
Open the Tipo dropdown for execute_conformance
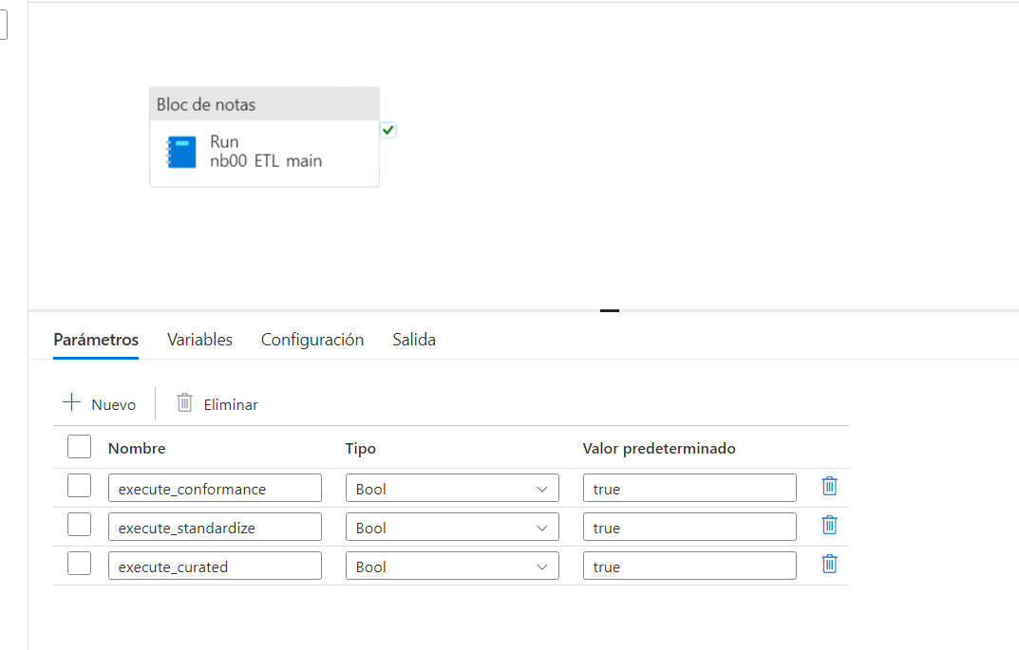pyautogui.click(x=451, y=489)
